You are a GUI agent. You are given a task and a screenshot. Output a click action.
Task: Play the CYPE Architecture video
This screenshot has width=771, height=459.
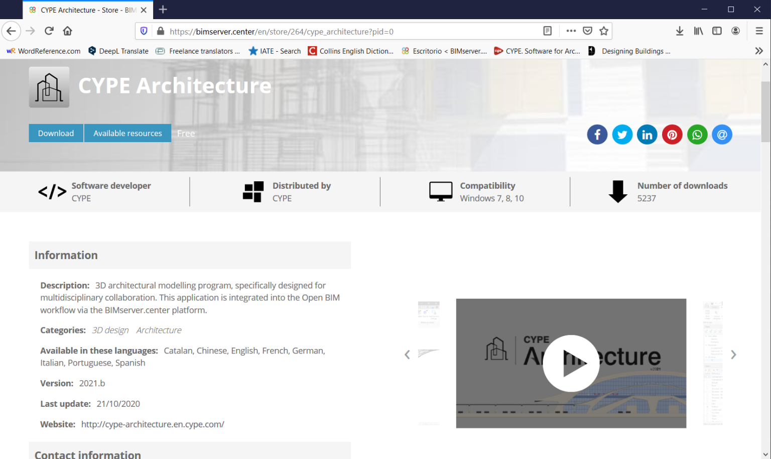(571, 363)
